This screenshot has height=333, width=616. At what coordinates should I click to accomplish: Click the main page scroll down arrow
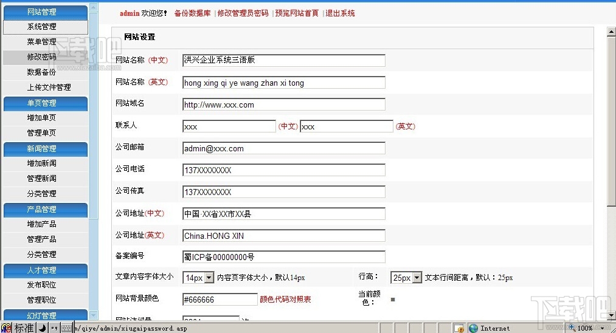click(x=611, y=315)
